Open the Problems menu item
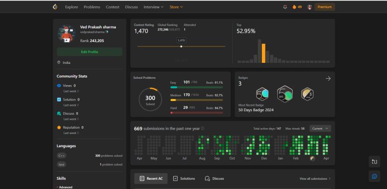The height and width of the screenshot is (189, 387). (92, 7)
